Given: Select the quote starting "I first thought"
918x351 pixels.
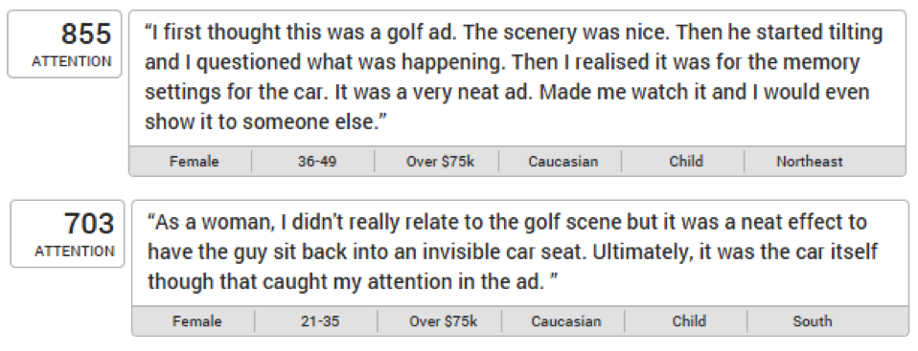Looking at the screenshot, I should tap(514, 77).
